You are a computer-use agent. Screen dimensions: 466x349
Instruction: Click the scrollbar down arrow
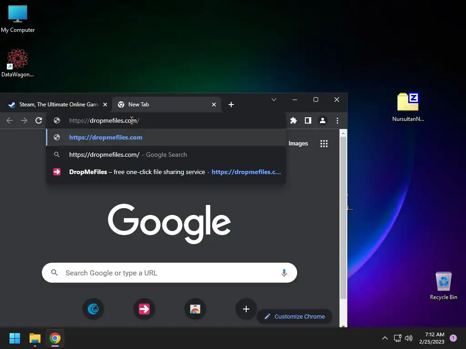pyautogui.click(x=343, y=325)
